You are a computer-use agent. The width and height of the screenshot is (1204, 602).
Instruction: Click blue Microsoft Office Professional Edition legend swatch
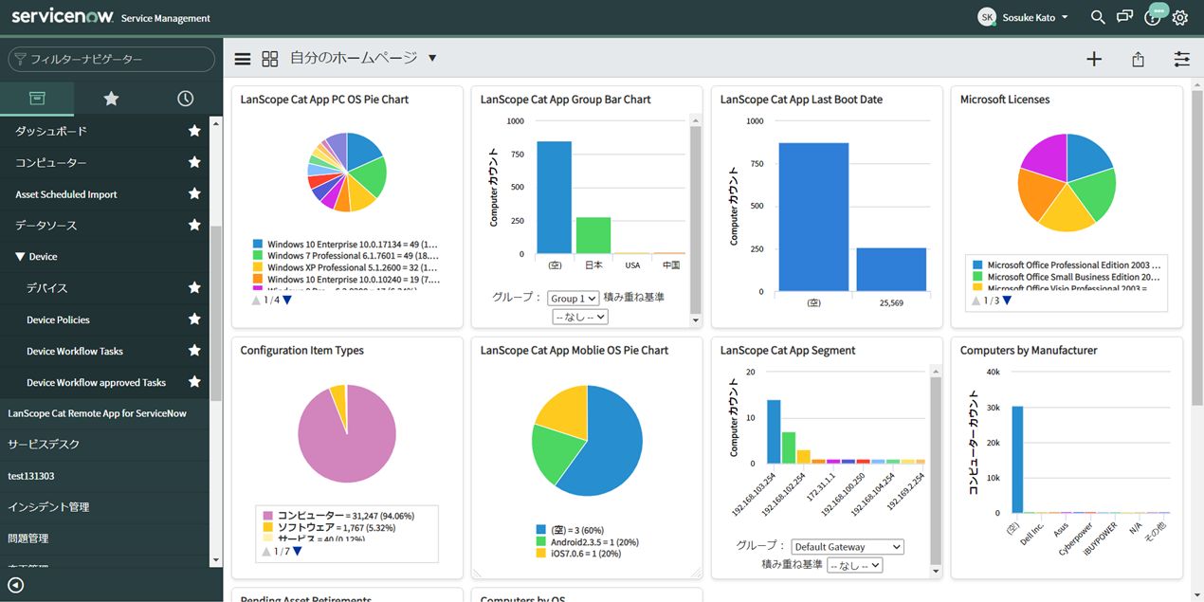click(x=977, y=265)
